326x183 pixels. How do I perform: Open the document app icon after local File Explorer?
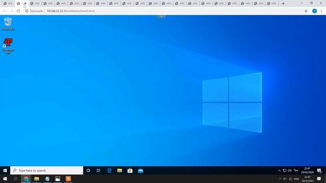pos(47,179)
